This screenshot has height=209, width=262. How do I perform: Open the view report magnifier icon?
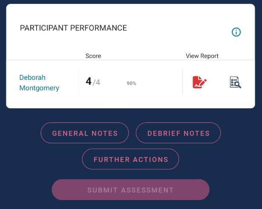235,82
